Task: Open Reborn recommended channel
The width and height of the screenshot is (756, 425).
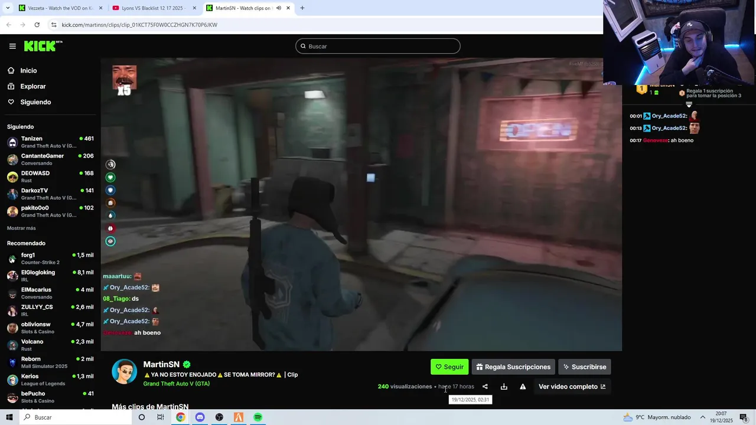Action: click(50, 362)
